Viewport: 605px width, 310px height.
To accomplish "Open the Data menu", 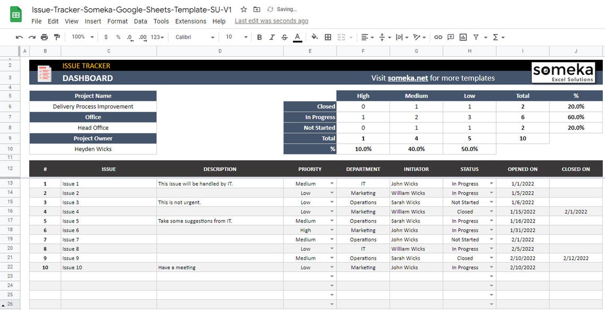I will pyautogui.click(x=140, y=21).
